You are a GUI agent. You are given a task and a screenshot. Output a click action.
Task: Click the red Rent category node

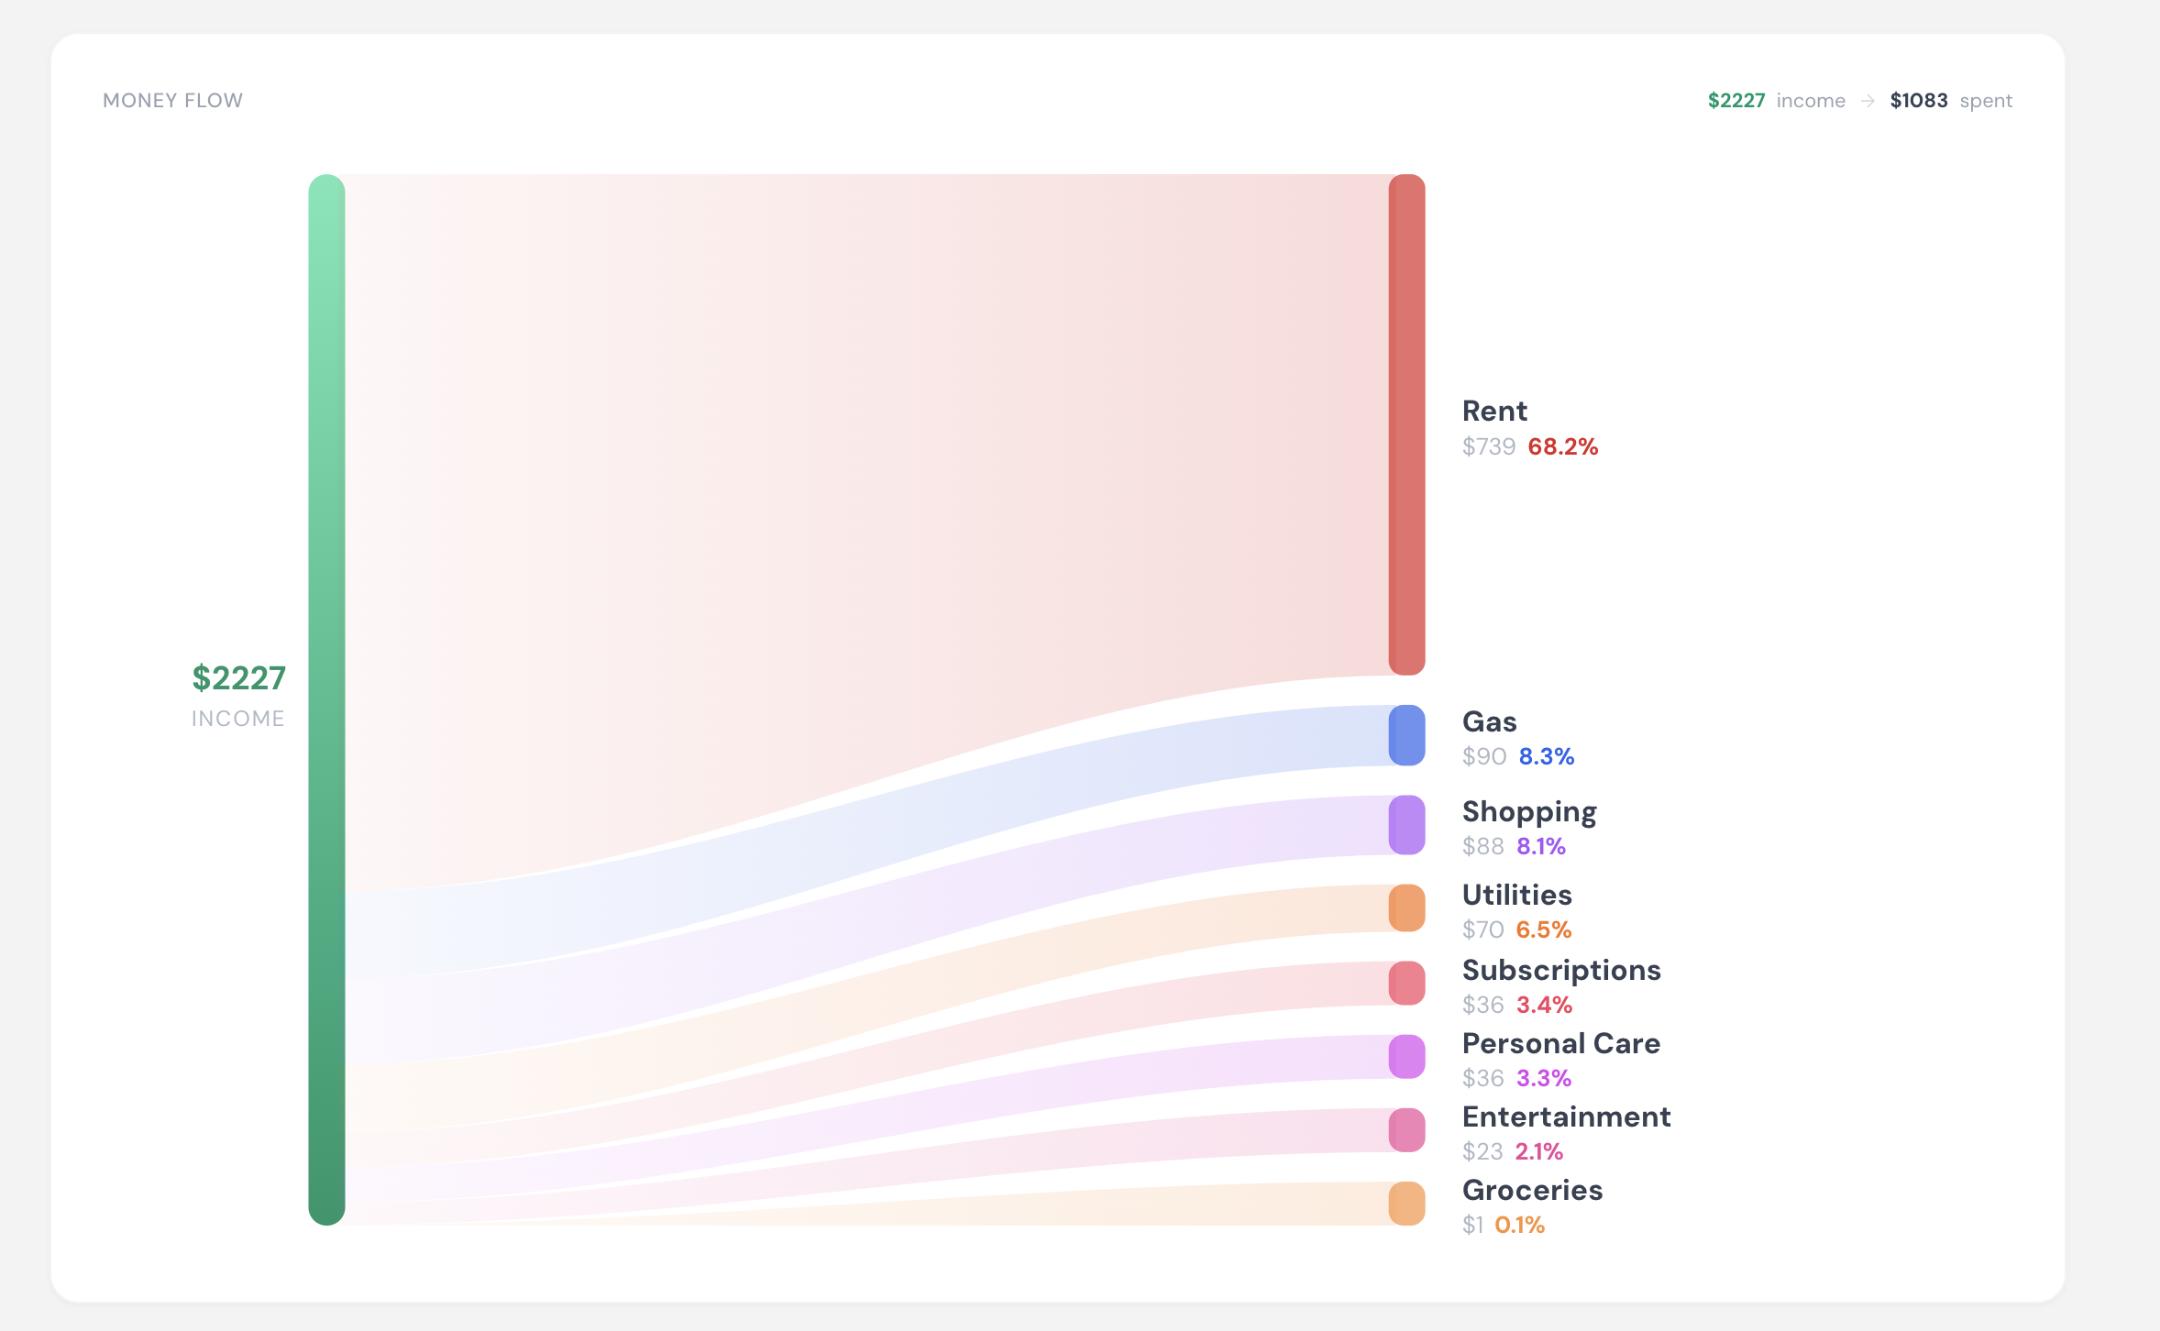[1406, 422]
